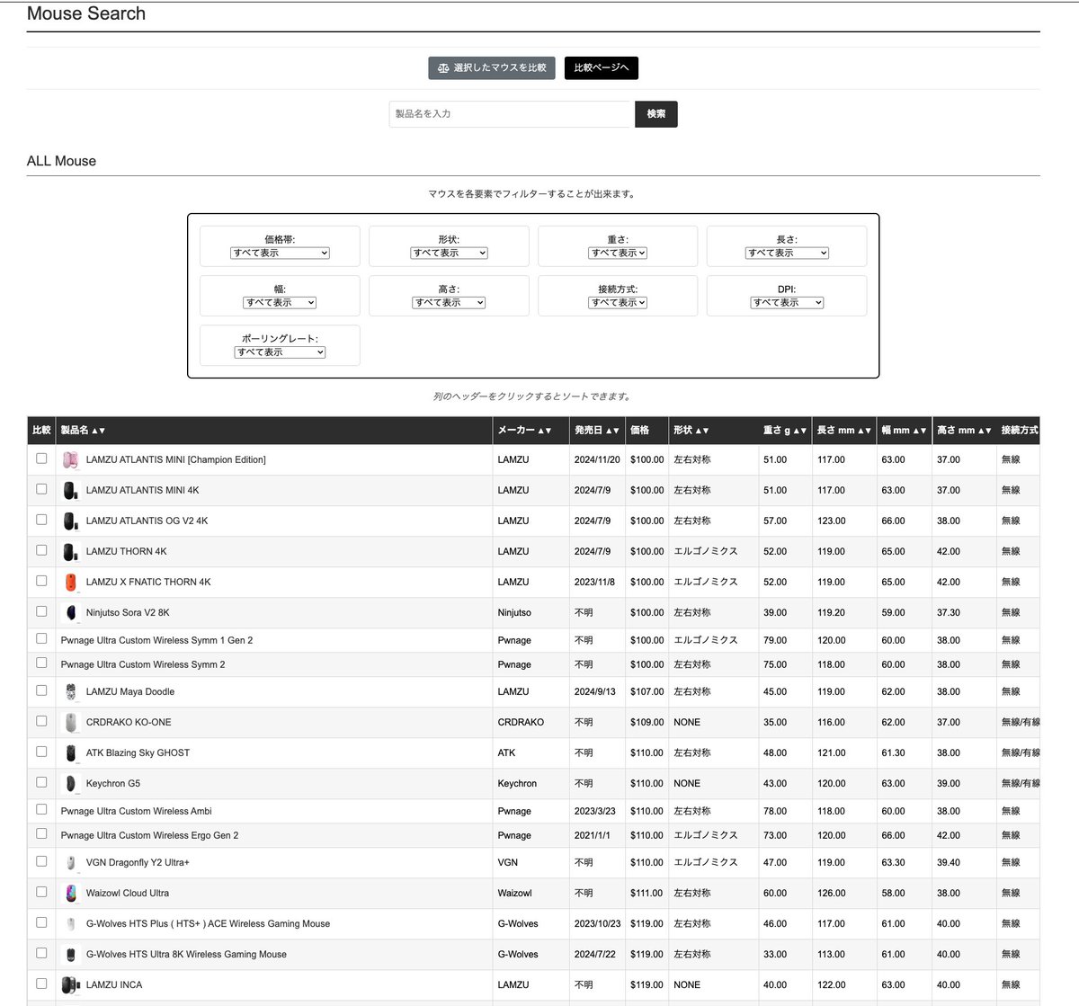Open the 形状 shape filter dropdown
The width and height of the screenshot is (1079, 1006).
coord(449,254)
